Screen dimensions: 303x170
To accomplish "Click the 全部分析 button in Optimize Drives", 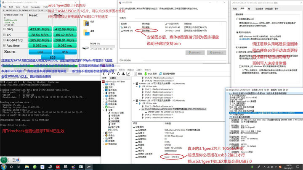I will tap(195, 52).
